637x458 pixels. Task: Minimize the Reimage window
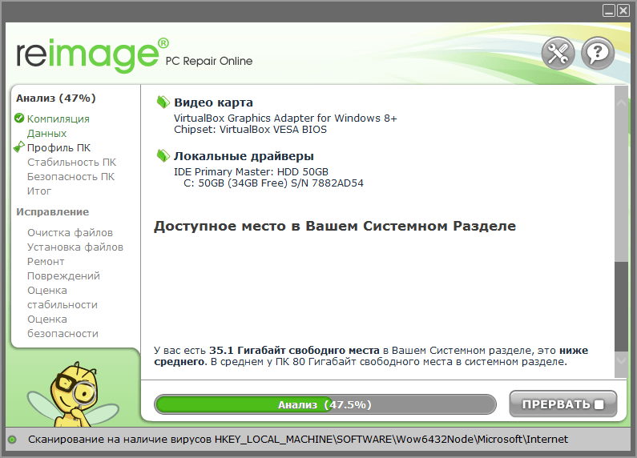pyautogui.click(x=609, y=10)
